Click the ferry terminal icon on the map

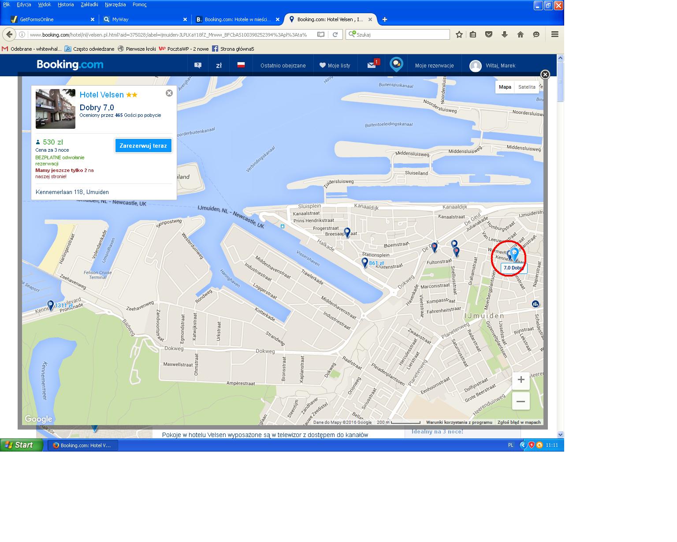[x=283, y=226]
